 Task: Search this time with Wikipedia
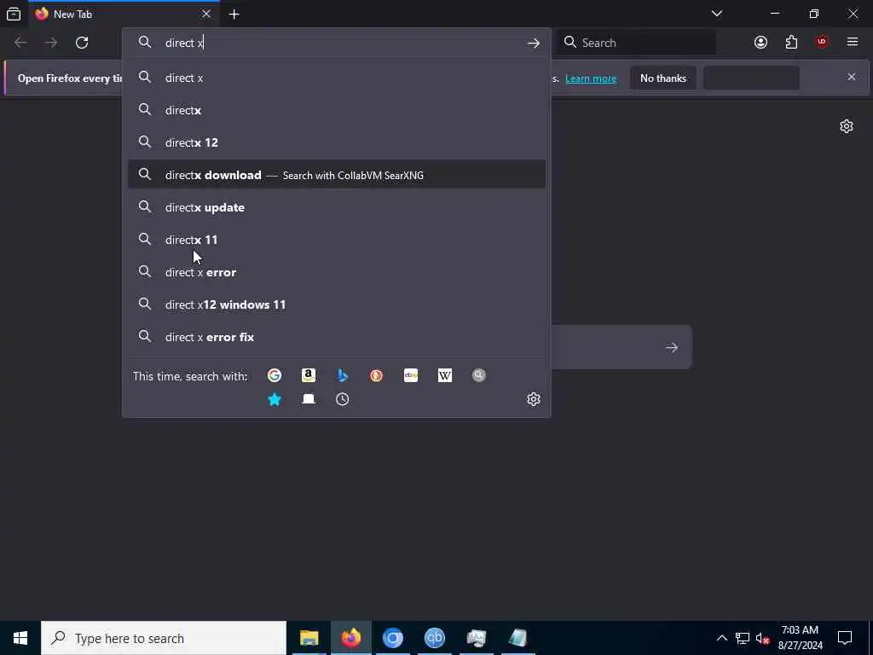click(445, 375)
